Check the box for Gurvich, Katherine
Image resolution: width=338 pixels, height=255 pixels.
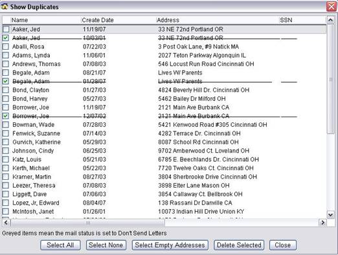6,142
